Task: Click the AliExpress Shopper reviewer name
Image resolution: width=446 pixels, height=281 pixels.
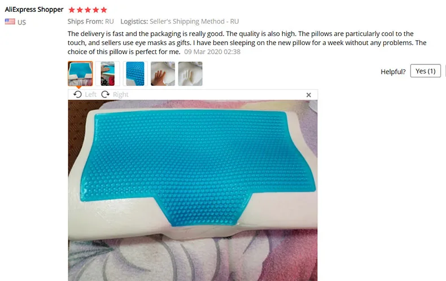Action: 34,10
